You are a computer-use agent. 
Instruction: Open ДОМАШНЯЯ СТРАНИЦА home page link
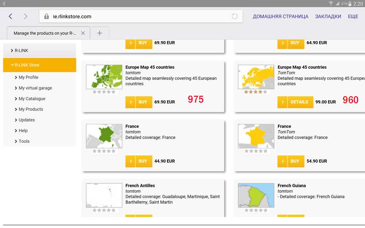(281, 16)
